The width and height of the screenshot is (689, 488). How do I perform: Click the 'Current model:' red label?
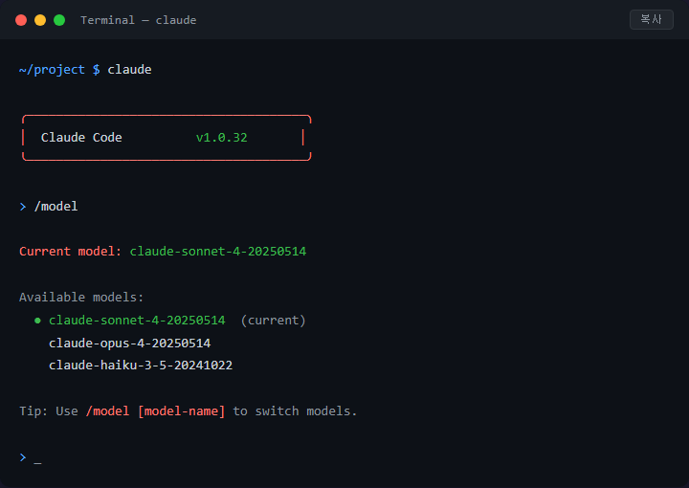70,252
